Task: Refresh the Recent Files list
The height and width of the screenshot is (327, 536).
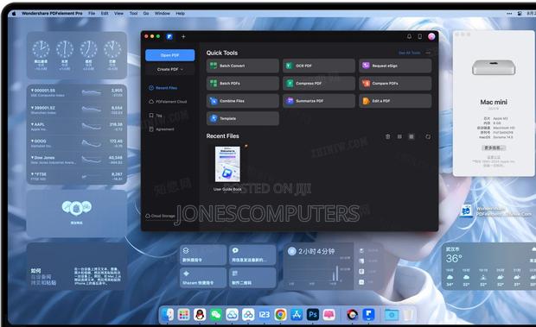Action: [x=428, y=136]
